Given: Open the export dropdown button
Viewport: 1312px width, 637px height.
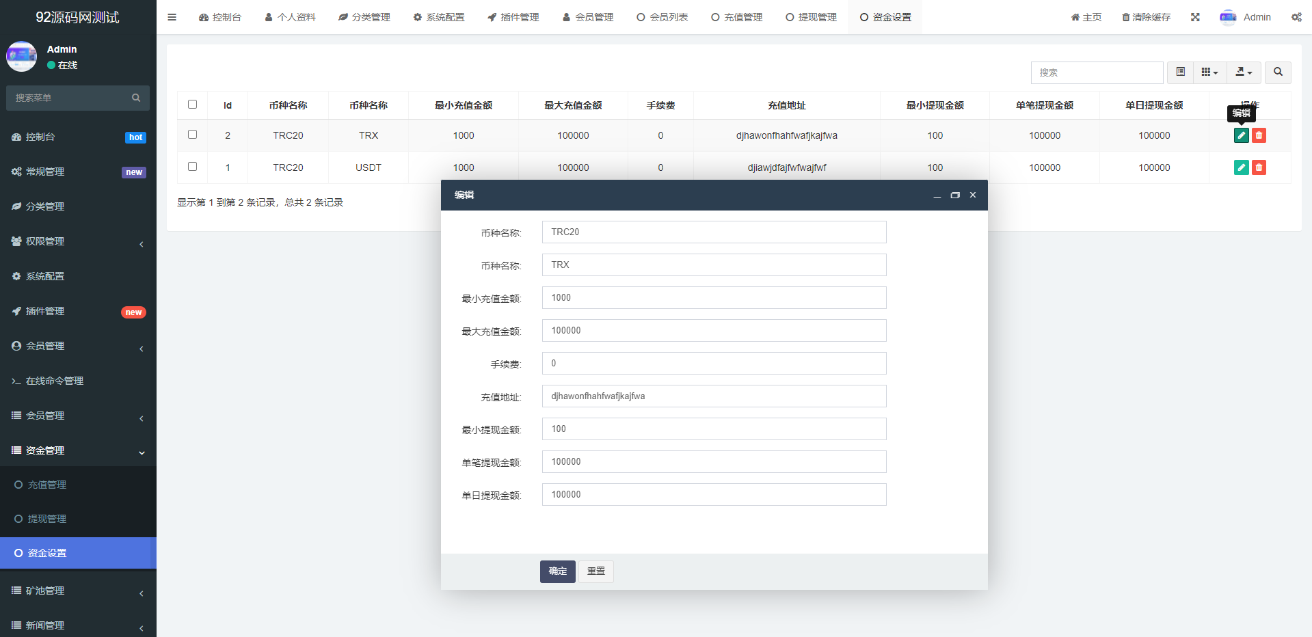Looking at the screenshot, I should tap(1244, 72).
